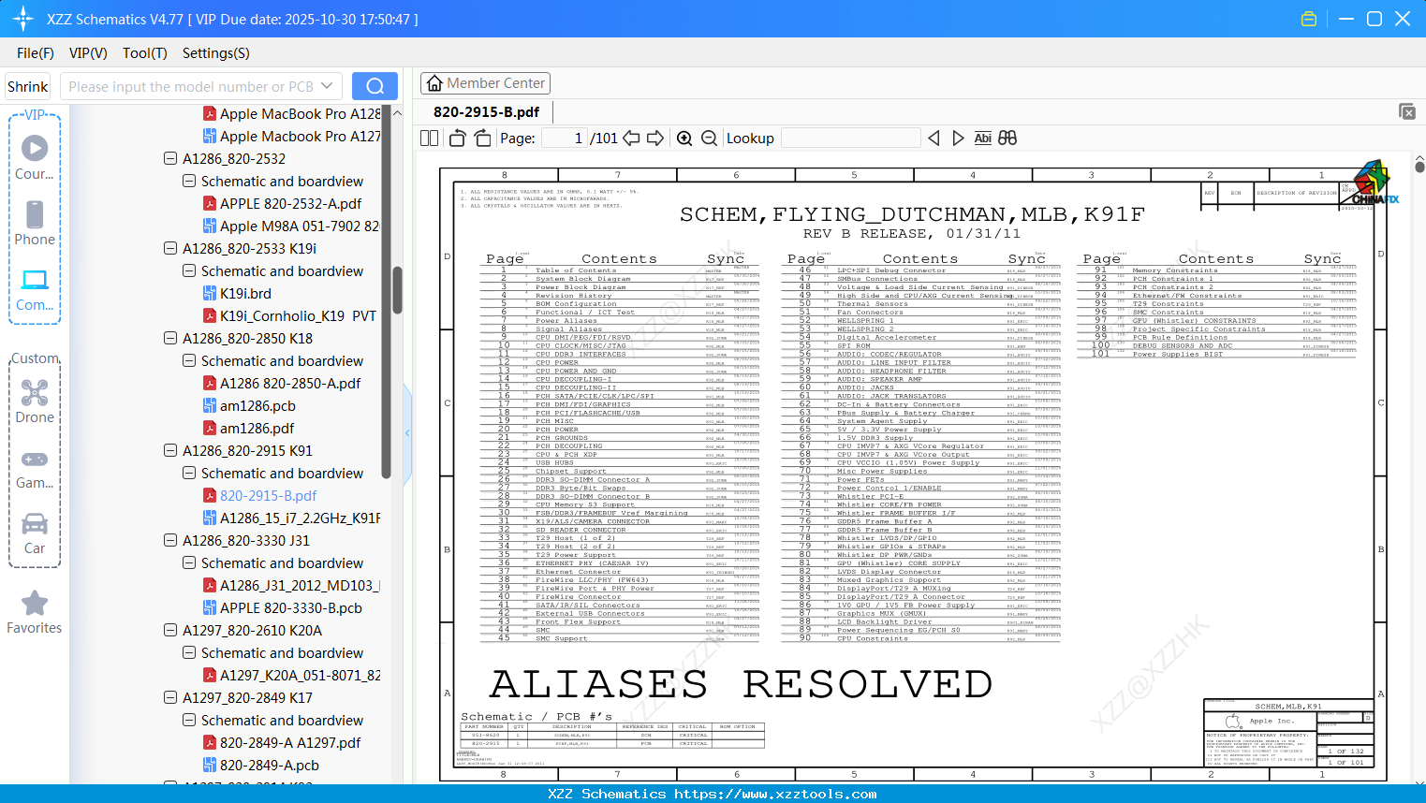Open the File(F) menu
Image resolution: width=1426 pixels, height=803 pixels.
coord(36,53)
